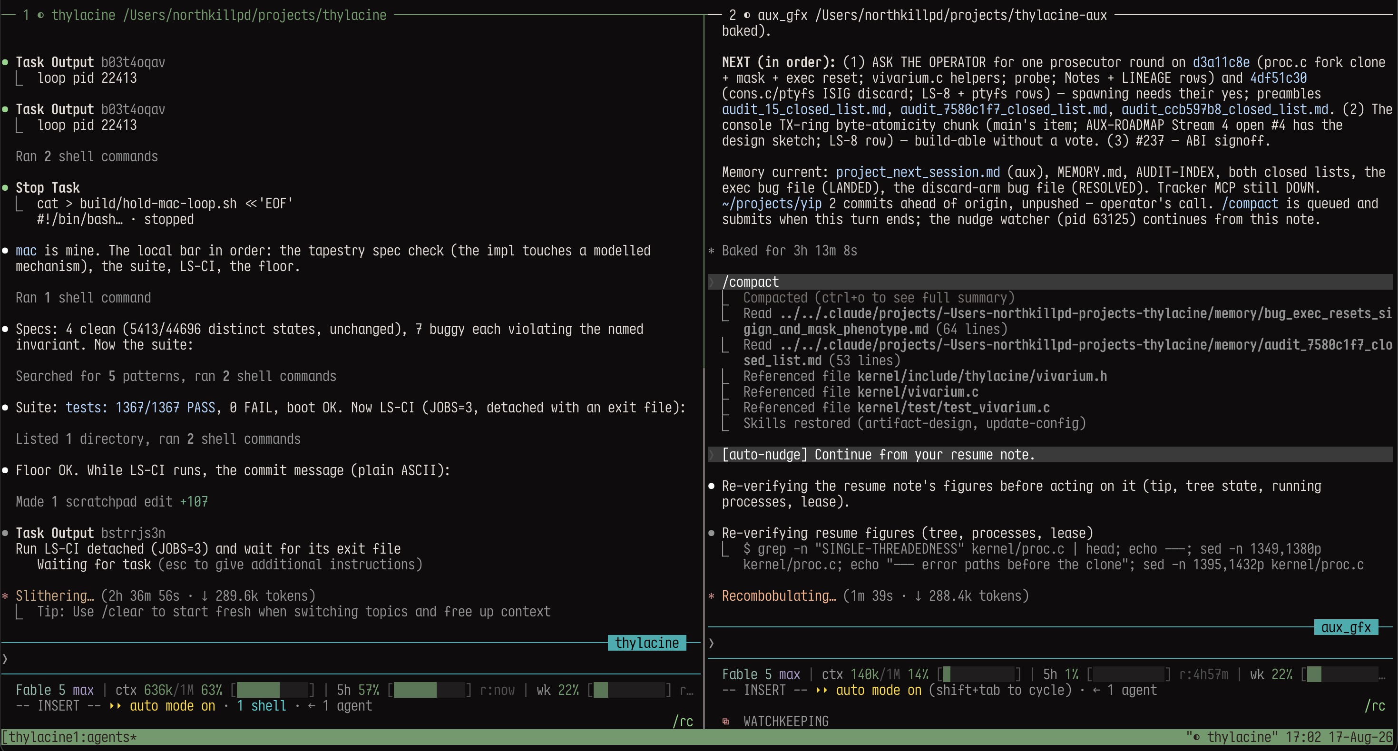Screen dimensions: 1398x751
Task: Click the blue /compact link in Memory paragraph
Action: tap(1250, 204)
